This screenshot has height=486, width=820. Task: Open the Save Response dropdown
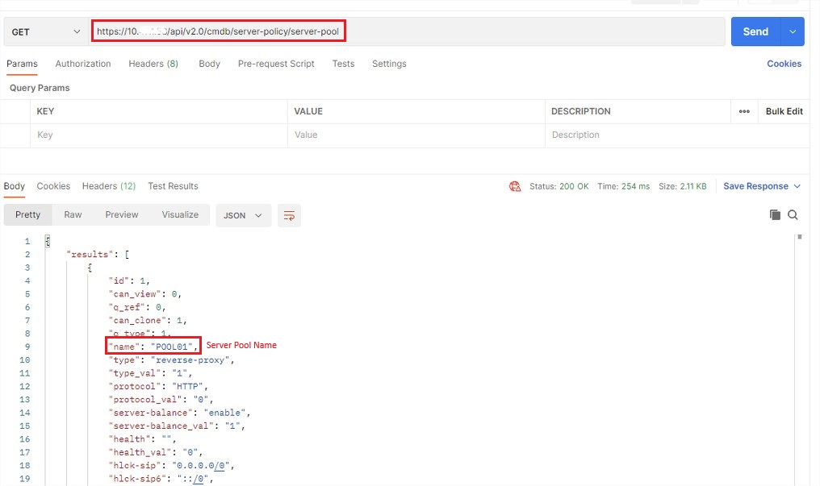click(762, 186)
